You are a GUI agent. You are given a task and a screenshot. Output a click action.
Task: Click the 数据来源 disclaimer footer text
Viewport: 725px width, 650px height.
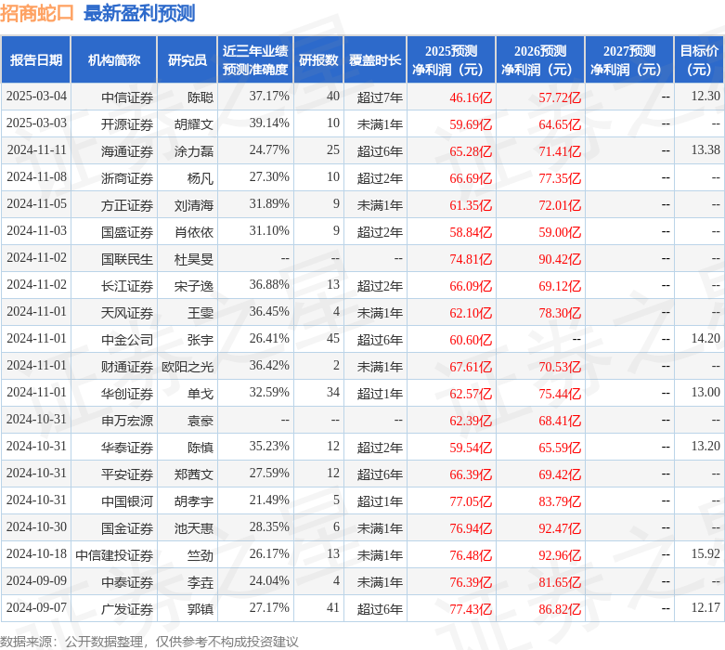tap(149, 642)
